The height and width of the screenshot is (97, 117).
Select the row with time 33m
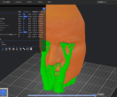coord(23,19)
